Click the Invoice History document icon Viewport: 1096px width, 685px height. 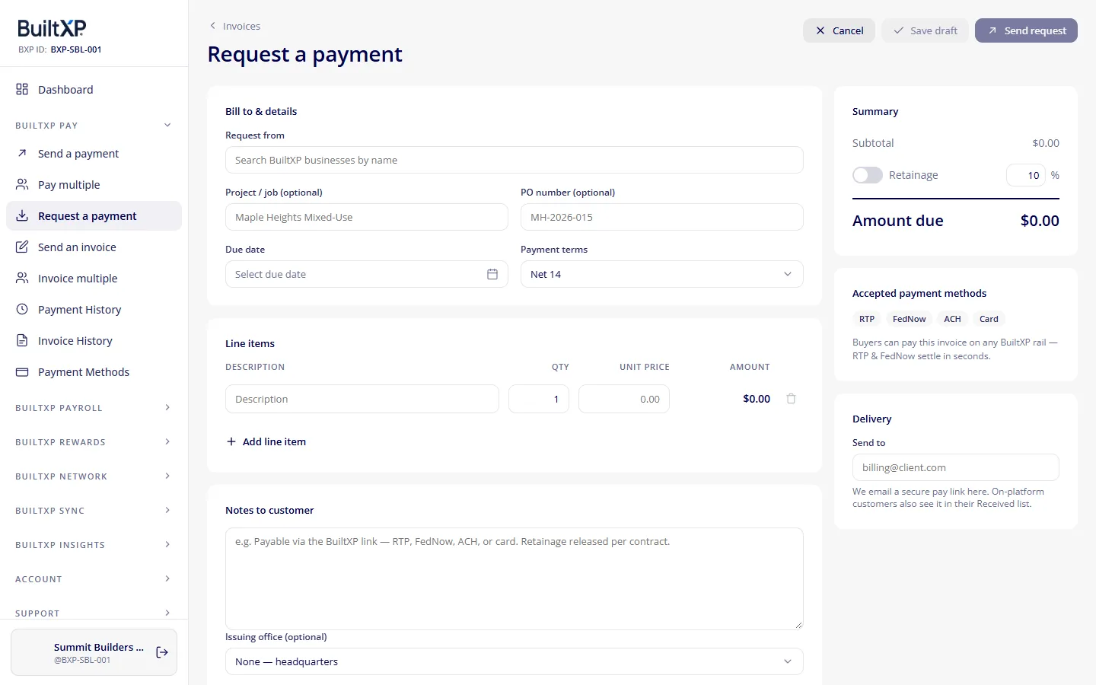point(22,340)
